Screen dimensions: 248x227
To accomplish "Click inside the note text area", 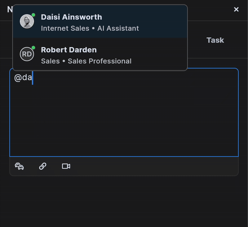I will point(124,118).
